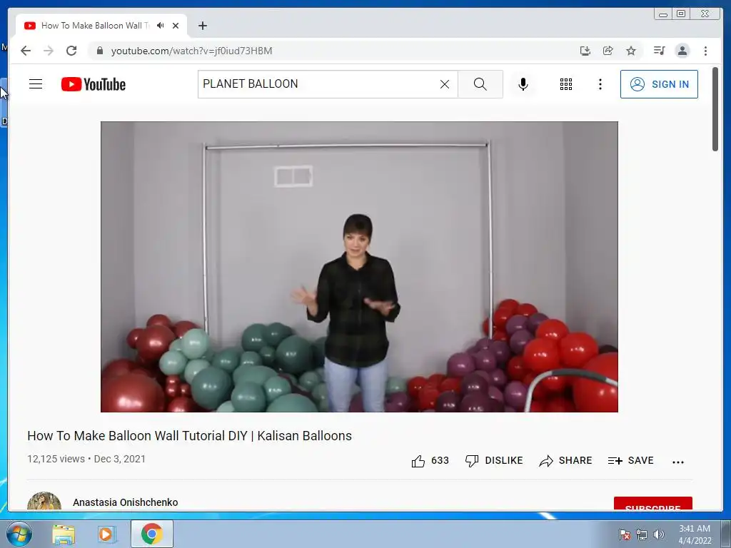Click the SIGN IN button

point(659,84)
